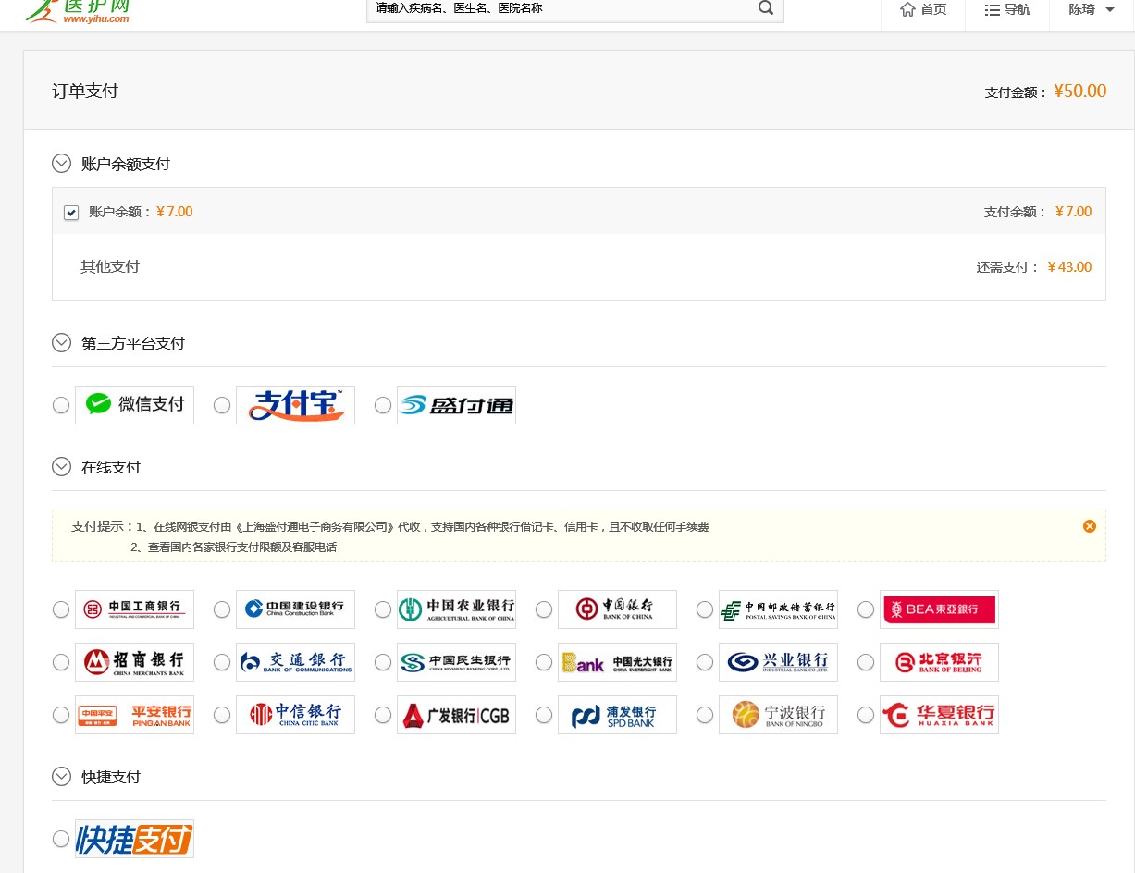This screenshot has width=1135, height=873.
Task: Click the BEA 東亞銀行 logo
Action: click(939, 609)
